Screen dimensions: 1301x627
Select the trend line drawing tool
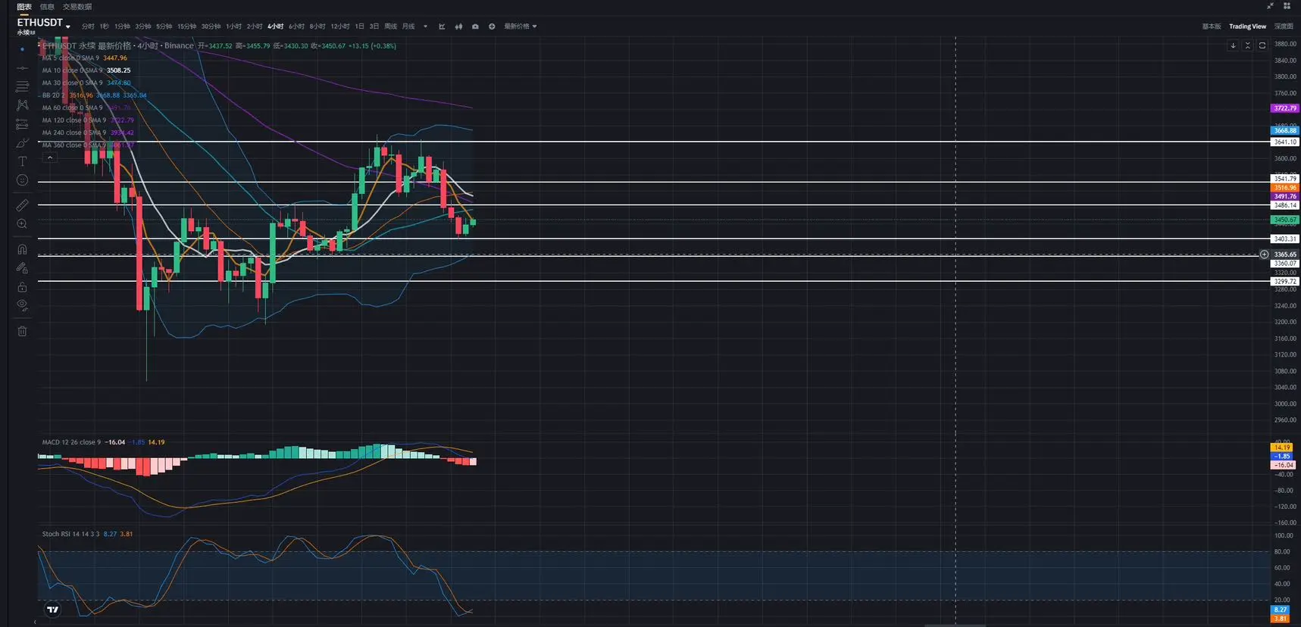(22, 68)
